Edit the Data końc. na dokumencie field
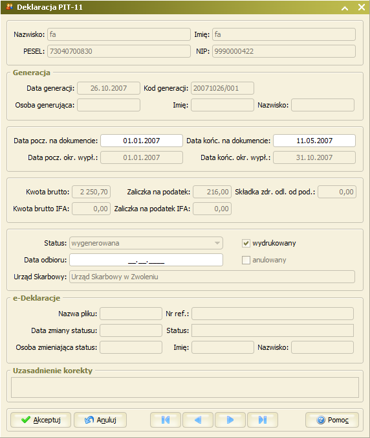Screen dimensions: 370x438 click(x=314, y=141)
